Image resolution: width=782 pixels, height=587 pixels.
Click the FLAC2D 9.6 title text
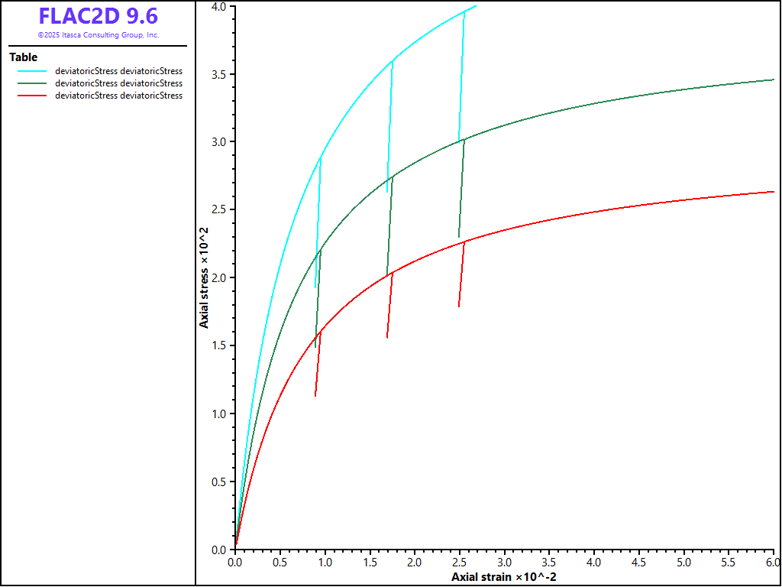[x=98, y=16]
